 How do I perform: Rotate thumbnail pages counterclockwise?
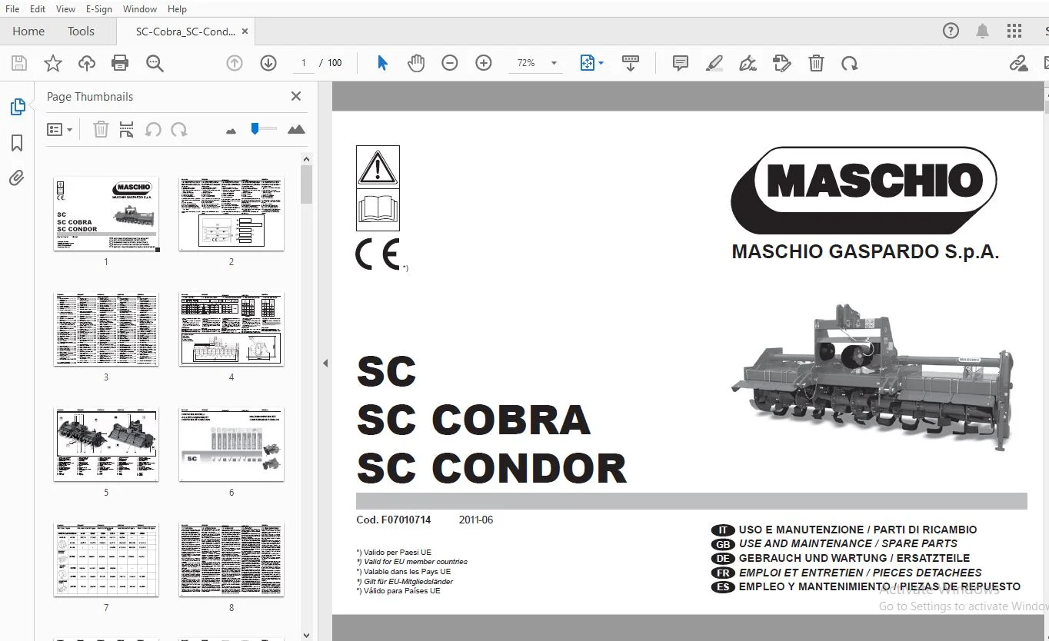(153, 129)
